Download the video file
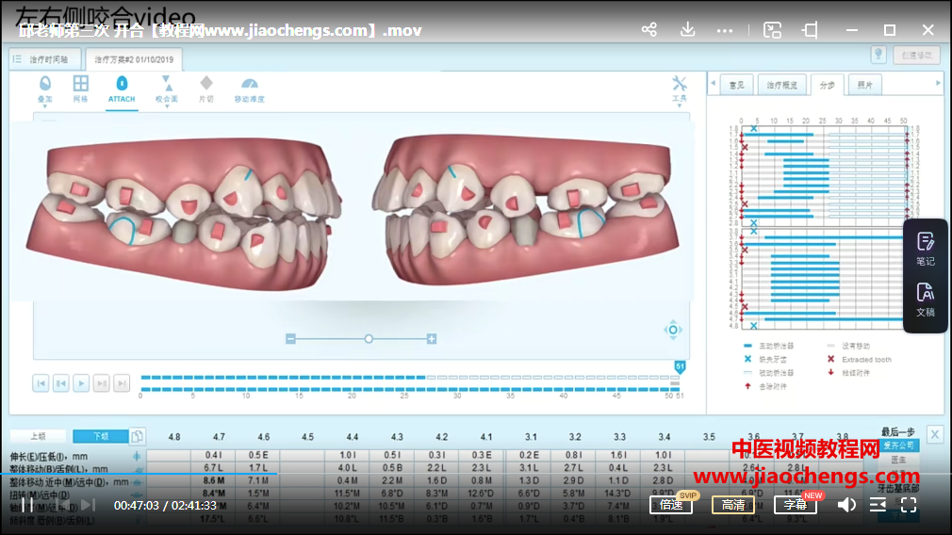Image resolution: width=952 pixels, height=535 pixels. [x=687, y=29]
